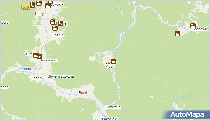Click the church icon beside the 676 road shield
This screenshot has width=210, height=121.
coord(32,5)
